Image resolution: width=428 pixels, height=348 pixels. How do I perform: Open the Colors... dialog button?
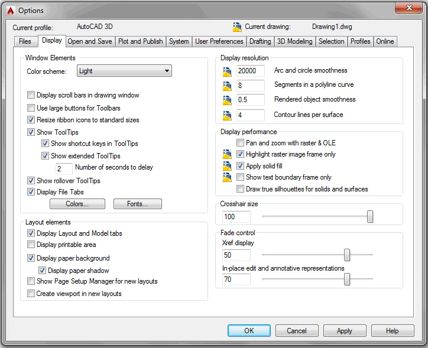[x=77, y=204]
